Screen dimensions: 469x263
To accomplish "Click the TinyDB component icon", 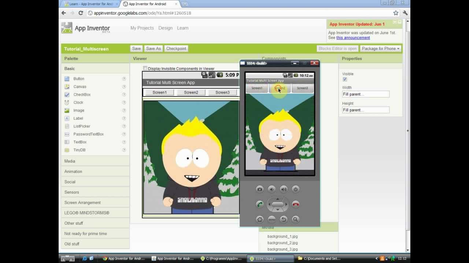I will point(67,150).
